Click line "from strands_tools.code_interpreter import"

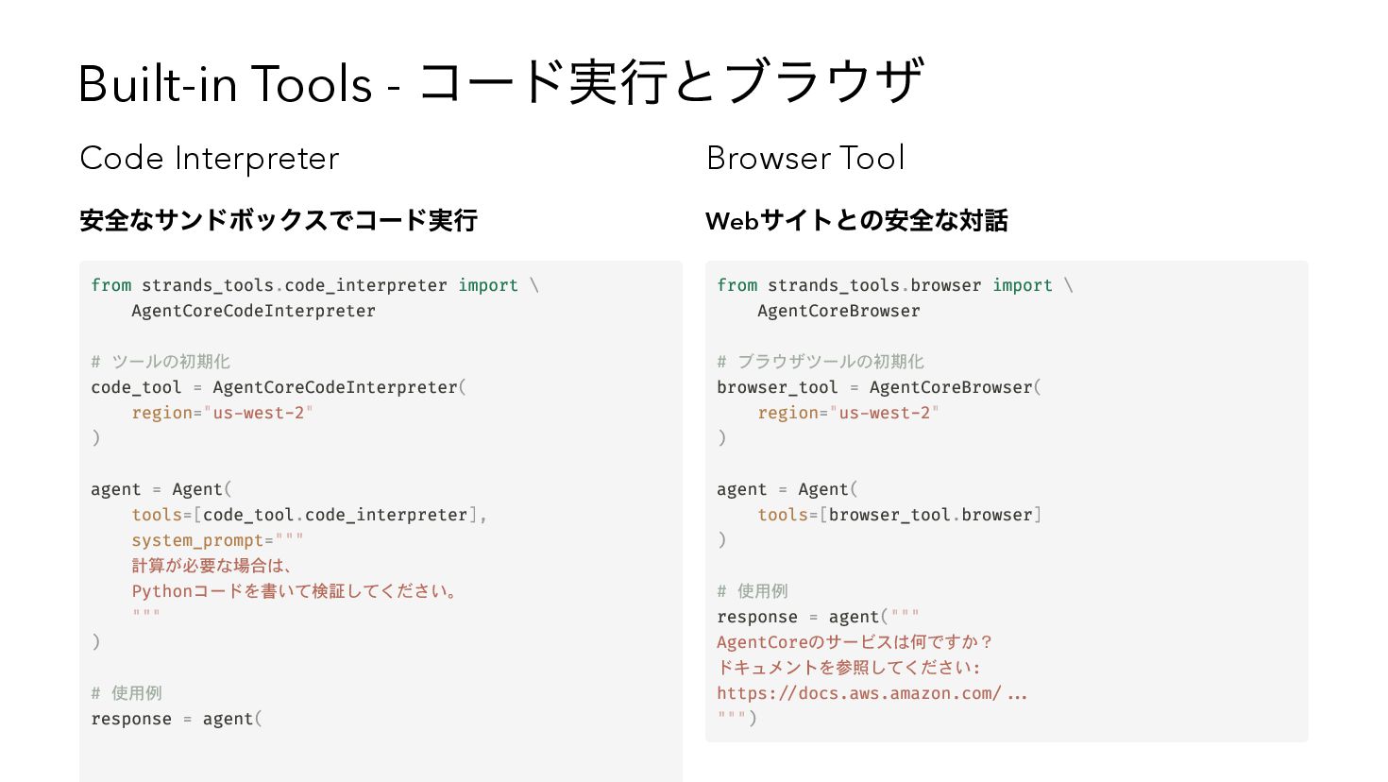[x=314, y=285]
